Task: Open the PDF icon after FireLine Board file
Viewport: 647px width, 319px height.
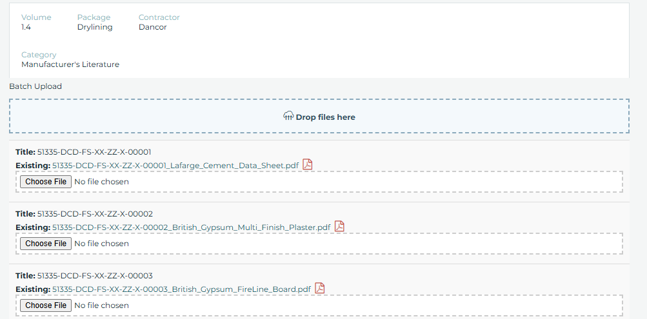Action: [320, 288]
